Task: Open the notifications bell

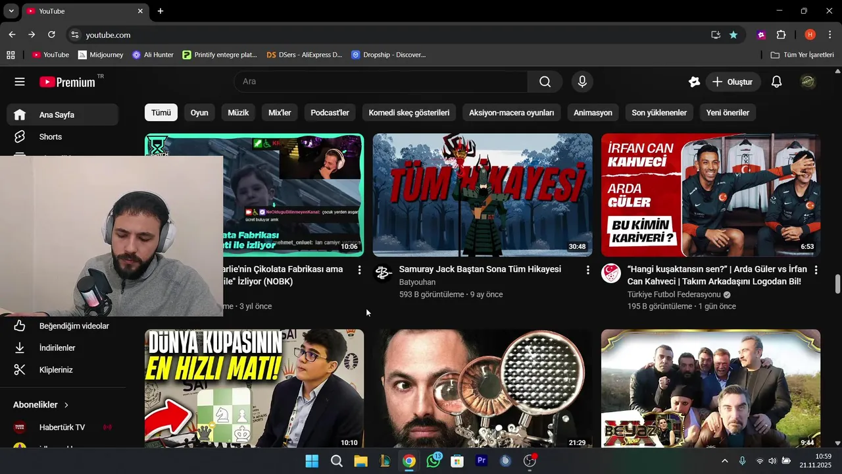Action: (776, 82)
